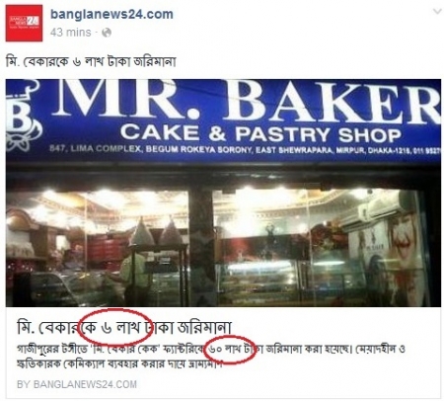The height and width of the screenshot is (401, 444).
Task: Click the article description snippet text
Action: tap(210, 357)
